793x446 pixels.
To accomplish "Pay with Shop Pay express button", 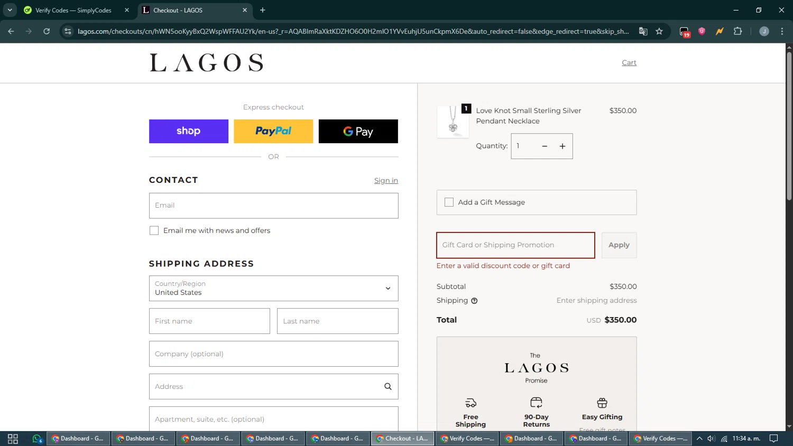I will 189,131.
